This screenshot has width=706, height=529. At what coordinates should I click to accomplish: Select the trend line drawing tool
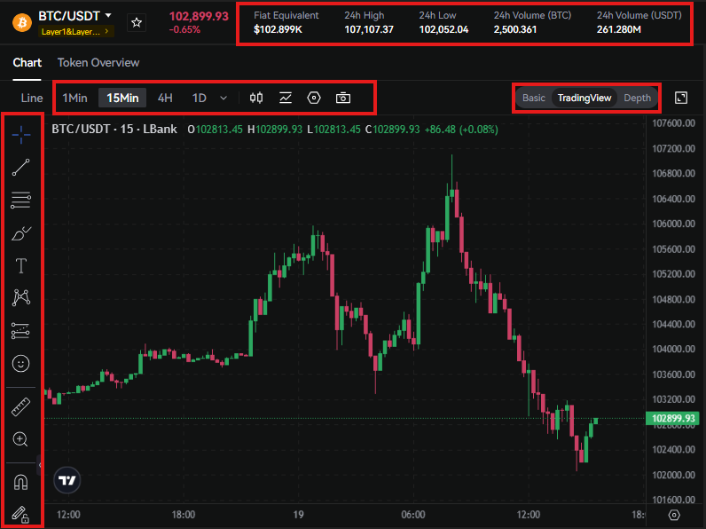20,167
